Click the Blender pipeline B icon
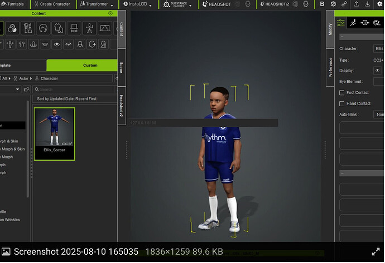 click(x=322, y=4)
